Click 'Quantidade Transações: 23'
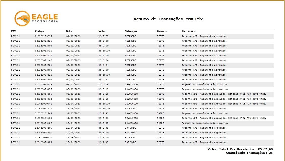Image resolution: width=285 pixels, height=161 pixels. (249, 153)
